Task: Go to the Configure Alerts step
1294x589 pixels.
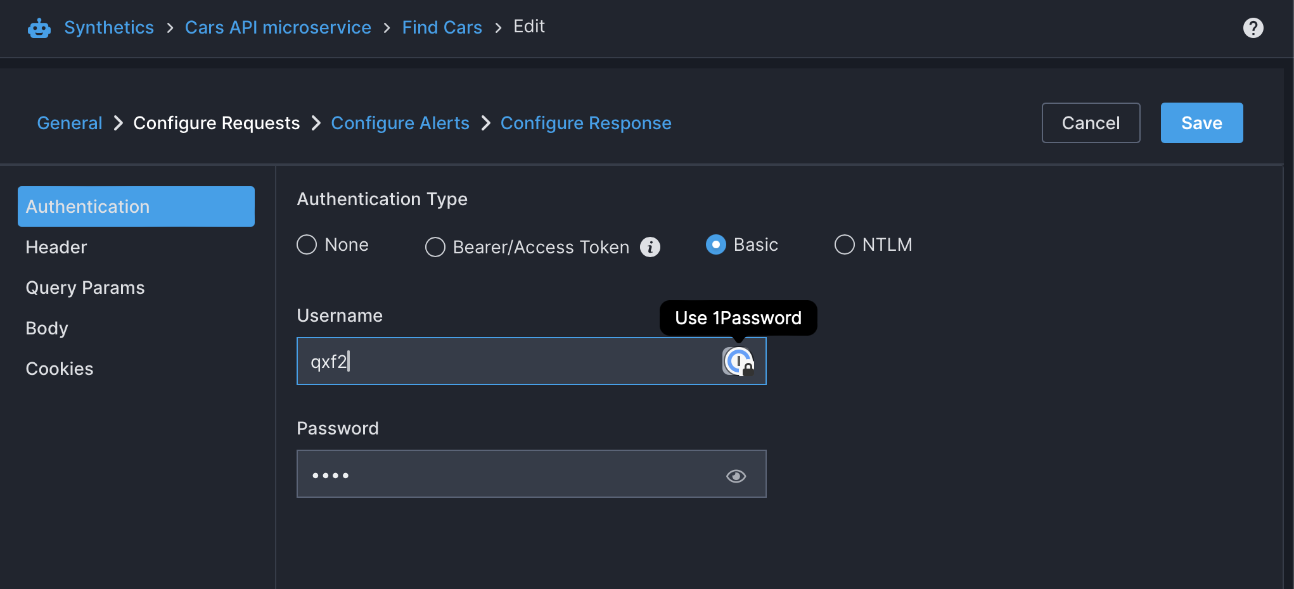Action: pyautogui.click(x=400, y=123)
